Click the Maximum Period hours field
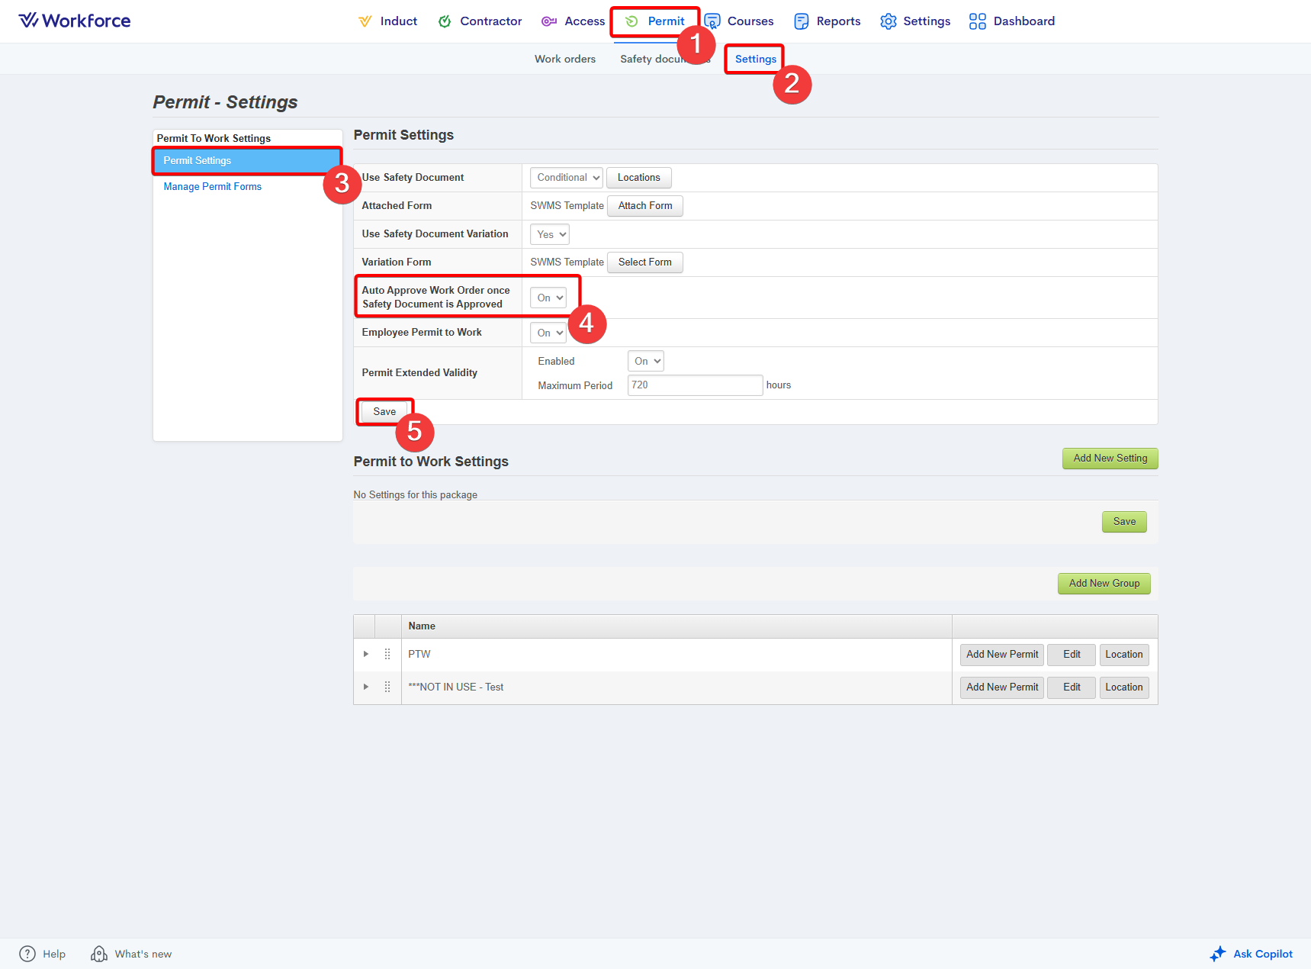This screenshot has height=969, width=1311. [x=695, y=385]
